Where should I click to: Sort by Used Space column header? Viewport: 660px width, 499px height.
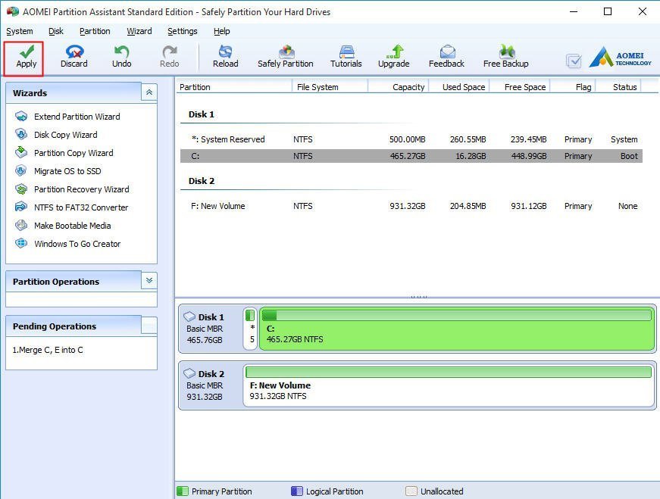[x=458, y=87]
